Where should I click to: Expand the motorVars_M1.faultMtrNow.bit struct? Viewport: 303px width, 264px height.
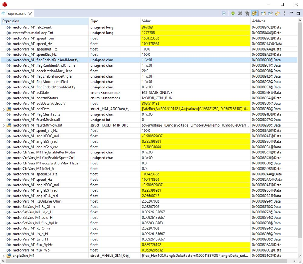(x=4, y=125)
